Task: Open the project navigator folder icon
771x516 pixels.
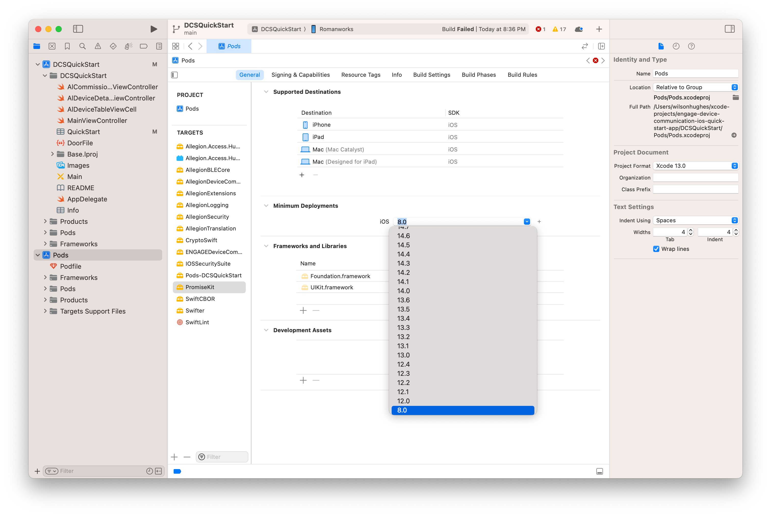Action: click(36, 46)
